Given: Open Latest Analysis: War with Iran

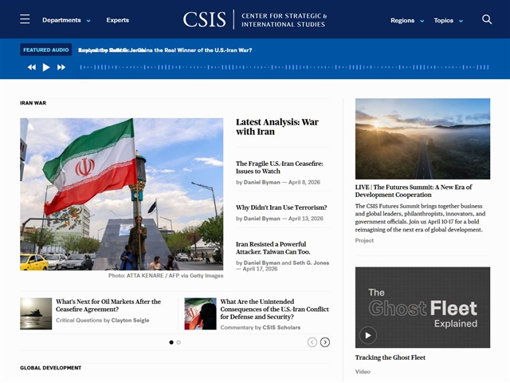Looking at the screenshot, I should (x=277, y=127).
